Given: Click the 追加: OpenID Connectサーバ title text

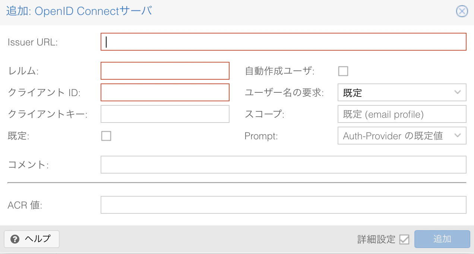Looking at the screenshot, I should tap(79, 11).
